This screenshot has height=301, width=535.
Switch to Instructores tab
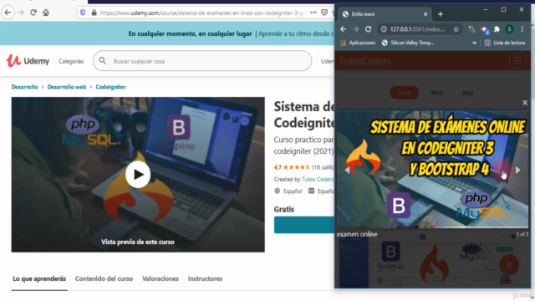[205, 278]
